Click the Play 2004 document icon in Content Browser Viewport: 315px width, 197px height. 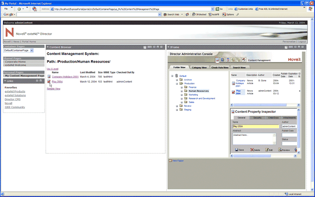click(49, 81)
